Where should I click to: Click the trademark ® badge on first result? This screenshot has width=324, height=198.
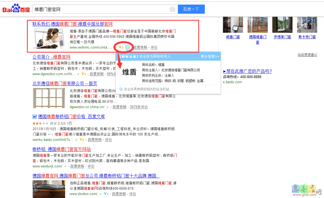pos(128,47)
